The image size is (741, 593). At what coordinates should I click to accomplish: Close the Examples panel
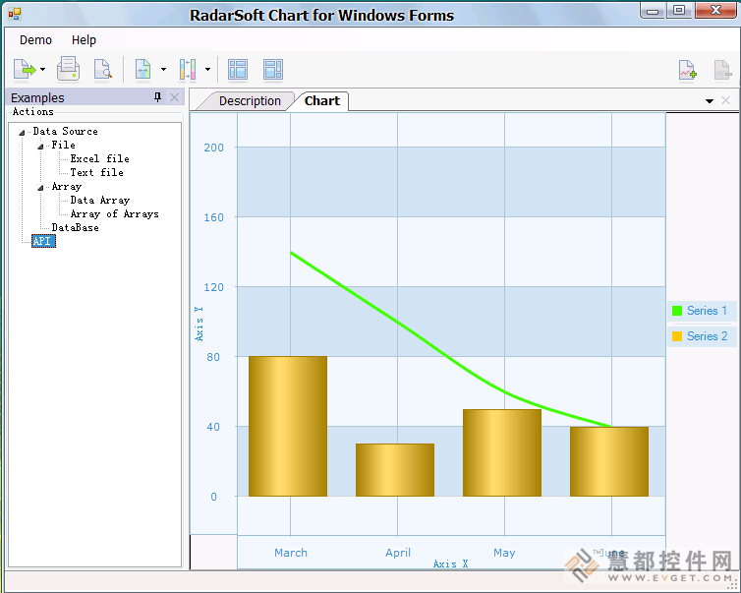pyautogui.click(x=174, y=97)
